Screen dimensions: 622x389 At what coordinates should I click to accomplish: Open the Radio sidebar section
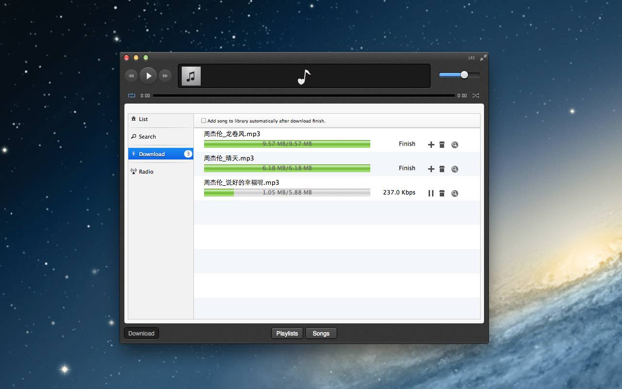point(161,172)
